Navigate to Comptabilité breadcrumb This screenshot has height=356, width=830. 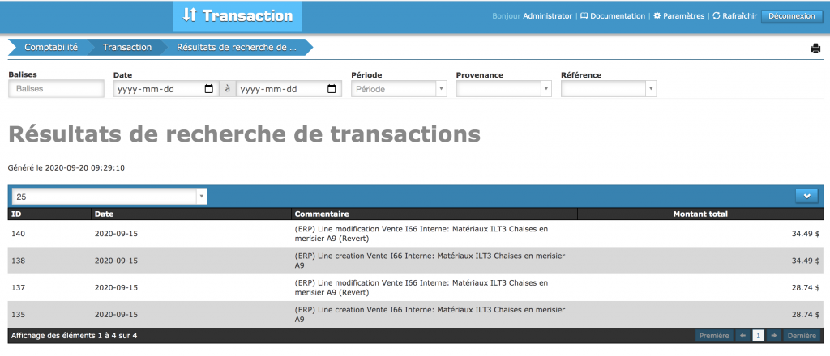(x=50, y=48)
